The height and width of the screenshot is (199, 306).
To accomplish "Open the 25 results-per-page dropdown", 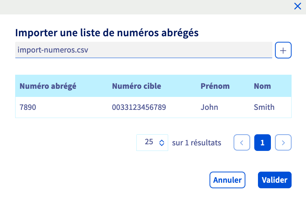I will click(152, 142).
